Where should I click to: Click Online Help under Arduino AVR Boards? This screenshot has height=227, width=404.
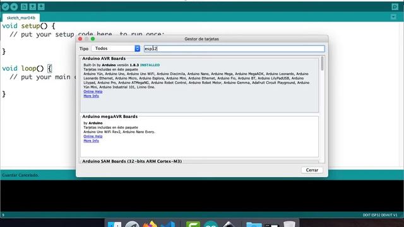93,91
